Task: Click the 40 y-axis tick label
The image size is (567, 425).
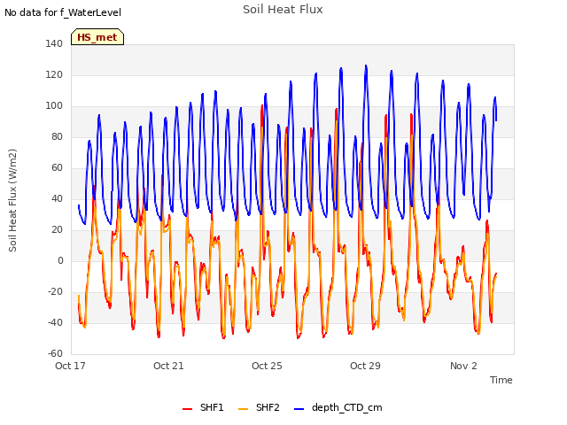Action: point(57,198)
